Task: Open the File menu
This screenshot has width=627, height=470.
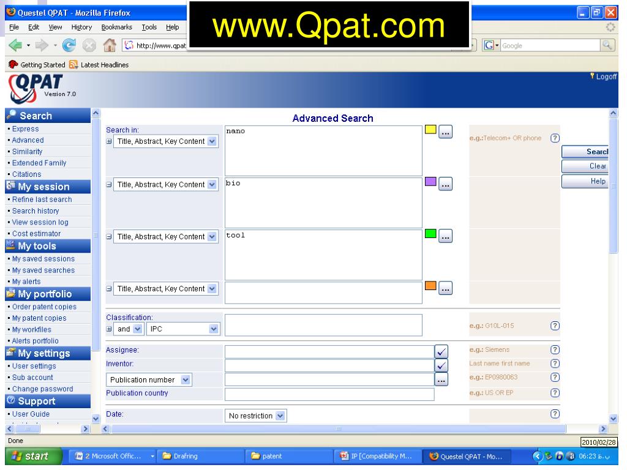Action: point(14,27)
